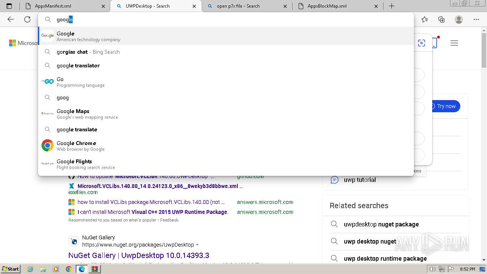
Task: Click the Feedback link under recommendations
Action: coord(169,220)
